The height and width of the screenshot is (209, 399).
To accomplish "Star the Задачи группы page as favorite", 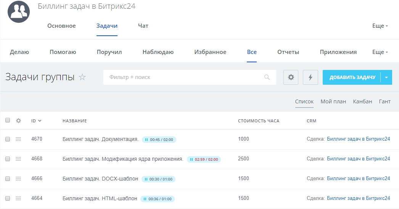I will coord(82,77).
